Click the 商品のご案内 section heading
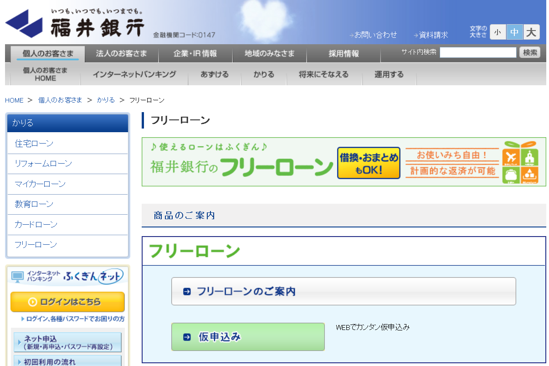 point(184,216)
